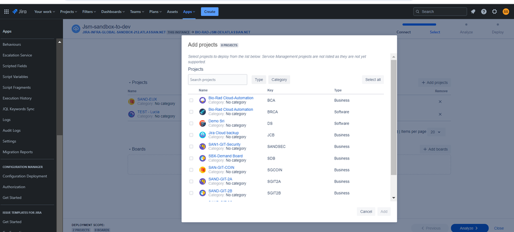Check the SAND-GIT-2B checkbox
The width and height of the screenshot is (514, 232).
(191, 193)
